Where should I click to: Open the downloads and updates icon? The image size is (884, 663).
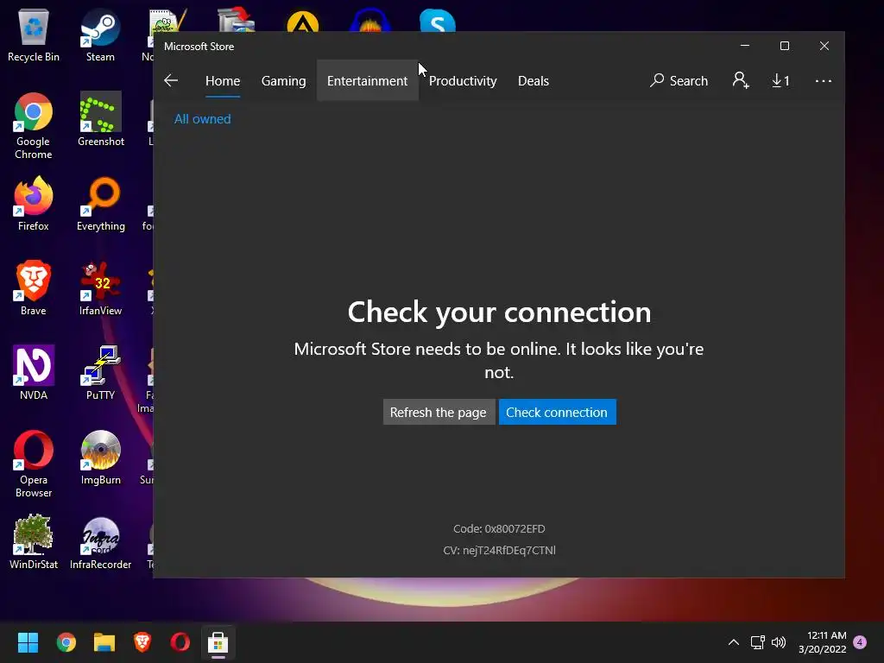[780, 80]
